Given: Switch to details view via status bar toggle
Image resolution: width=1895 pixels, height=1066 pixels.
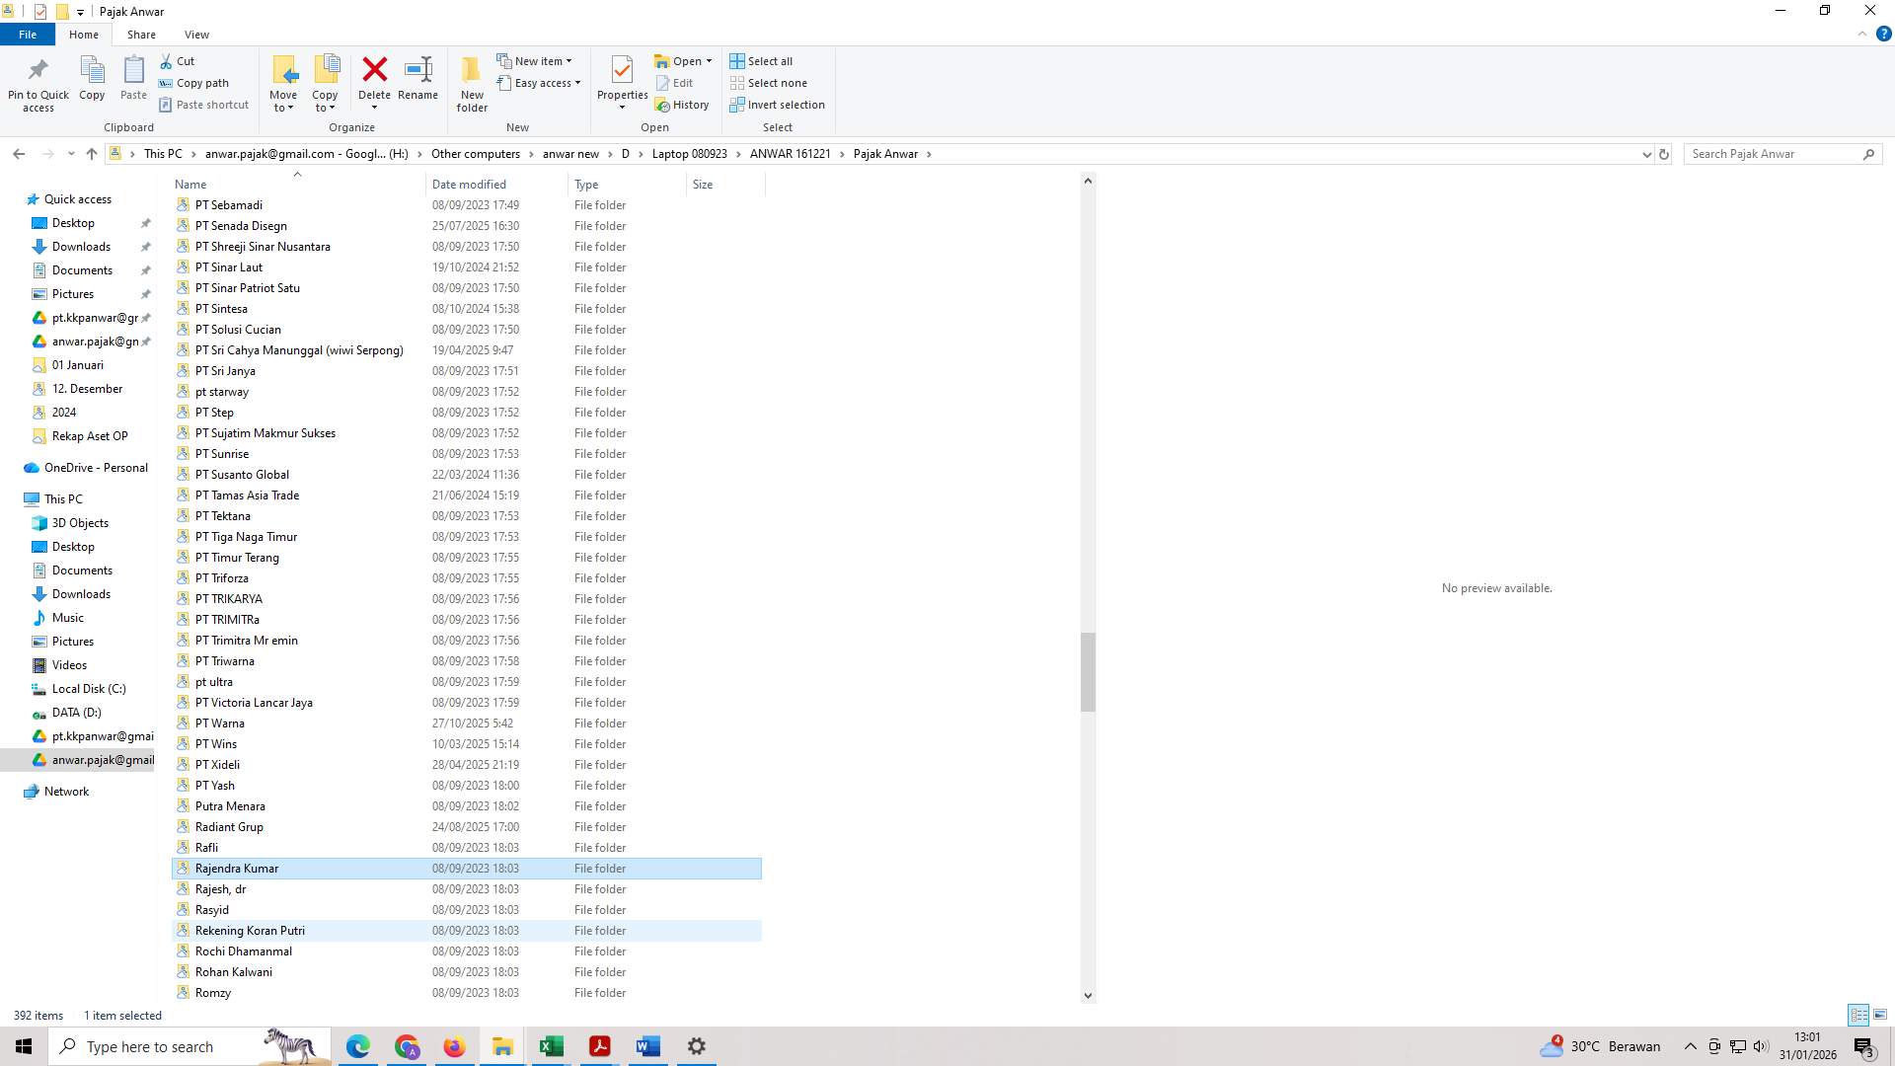Looking at the screenshot, I should (x=1859, y=1015).
